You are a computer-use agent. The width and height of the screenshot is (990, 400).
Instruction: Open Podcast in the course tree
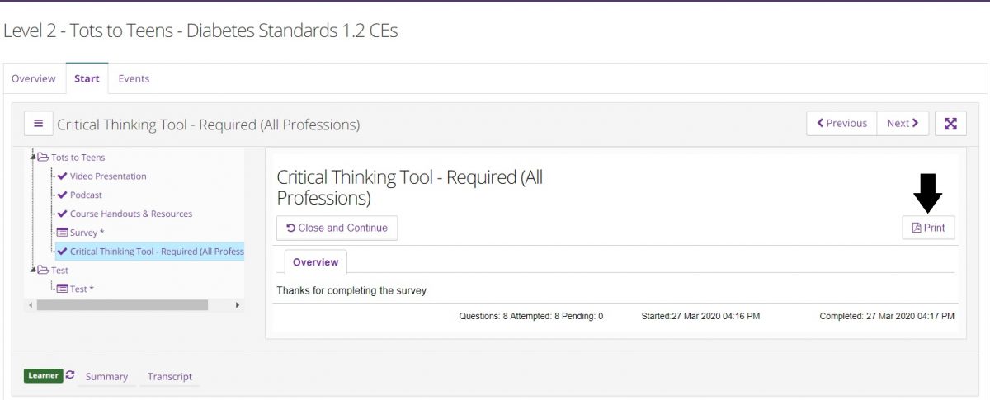[86, 195]
